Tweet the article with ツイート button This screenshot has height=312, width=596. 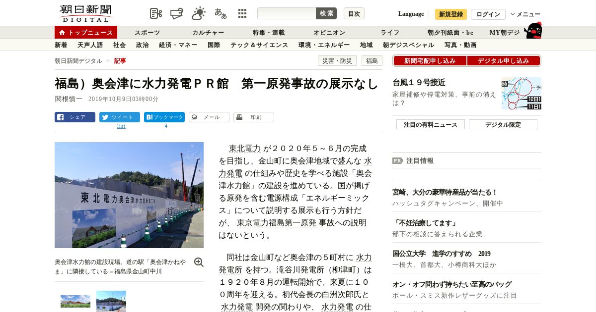click(120, 117)
